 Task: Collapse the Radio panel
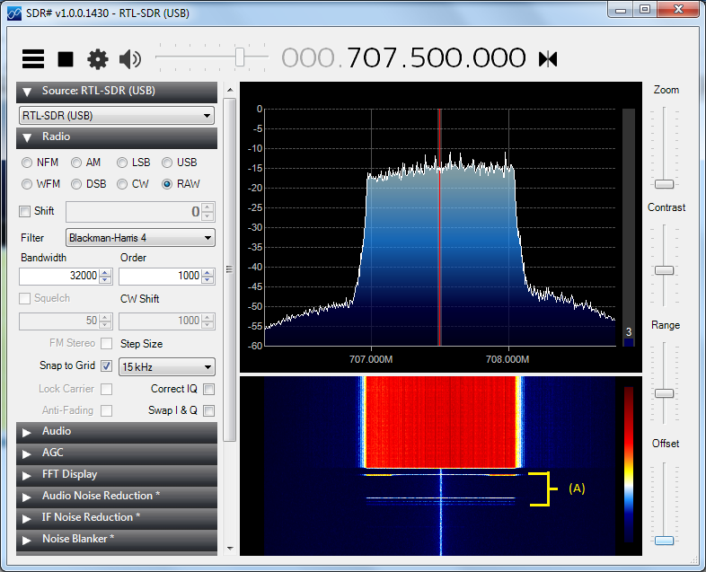pos(117,137)
